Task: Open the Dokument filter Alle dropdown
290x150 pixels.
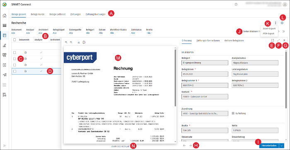Action: pyautogui.click(x=13, y=33)
